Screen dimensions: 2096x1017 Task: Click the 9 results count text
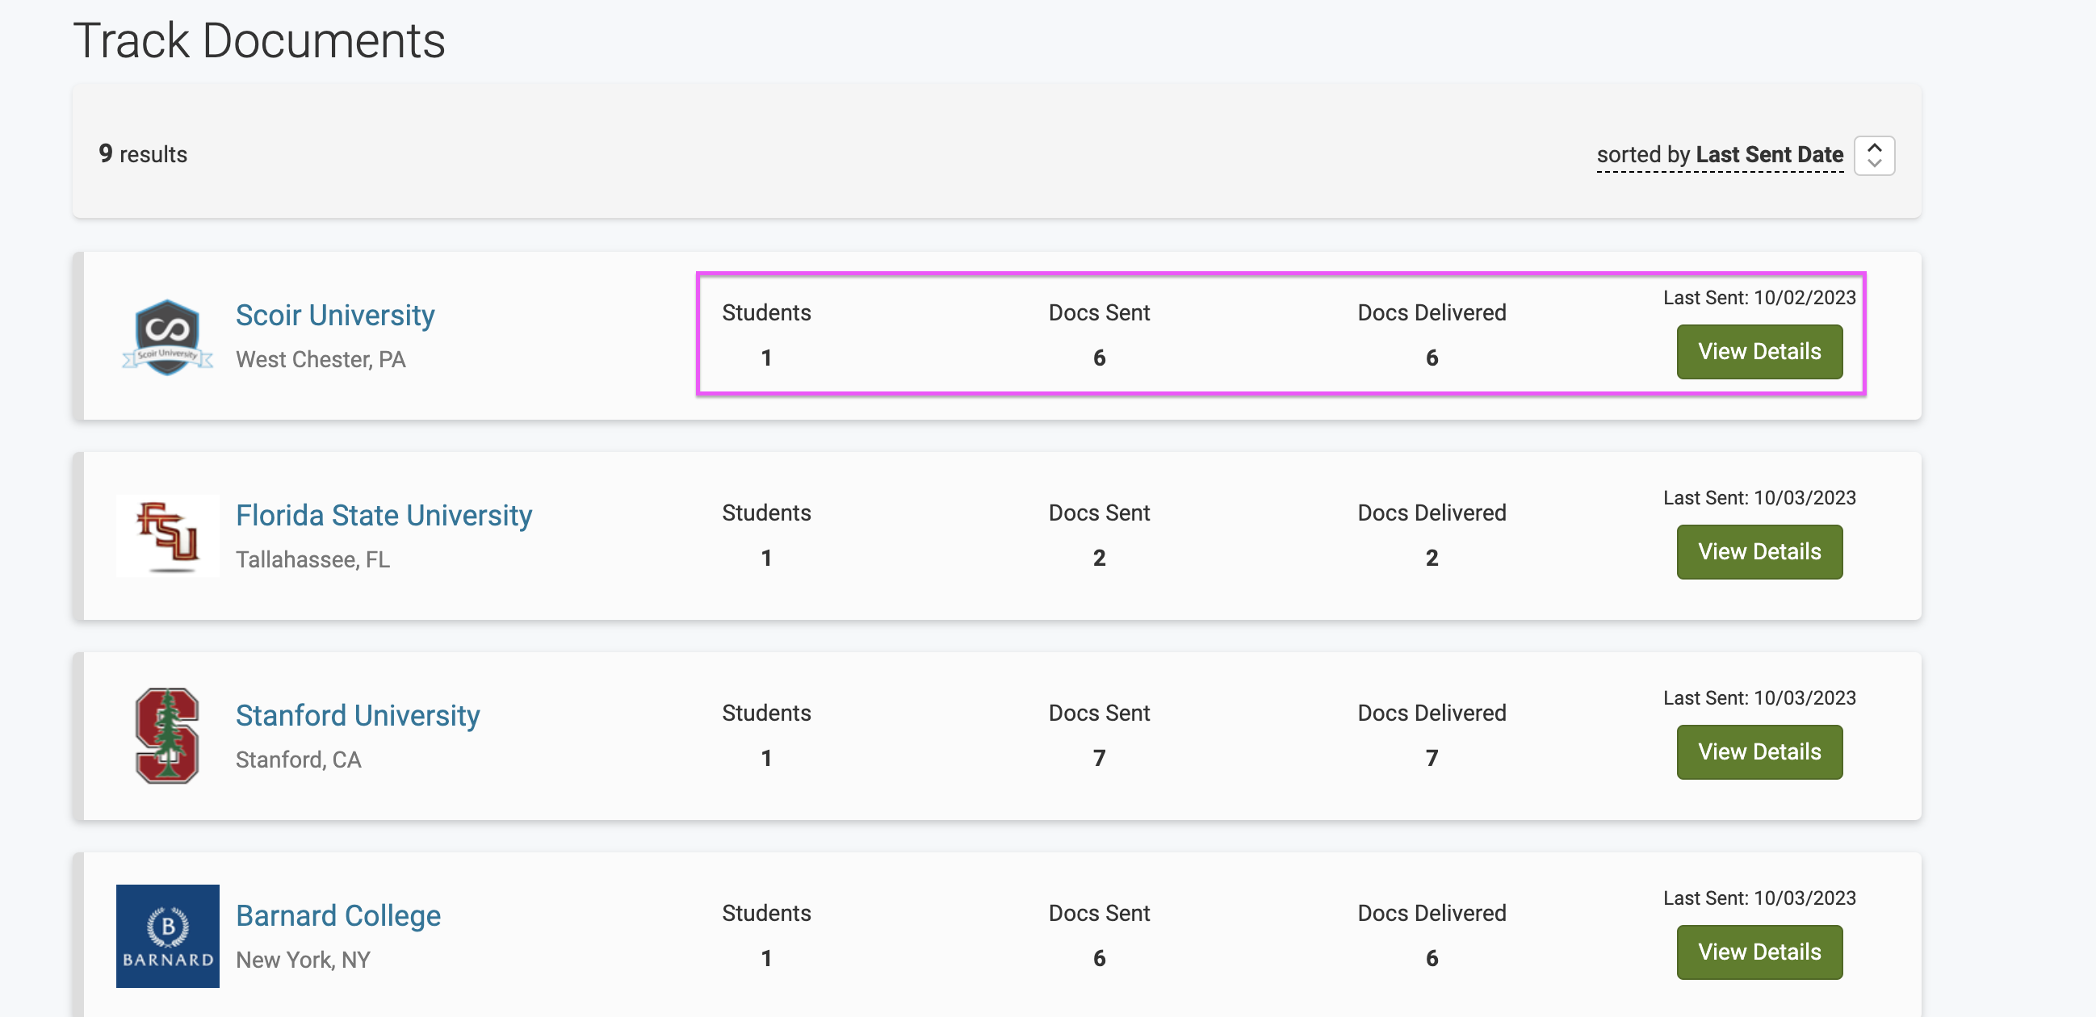pos(143,154)
